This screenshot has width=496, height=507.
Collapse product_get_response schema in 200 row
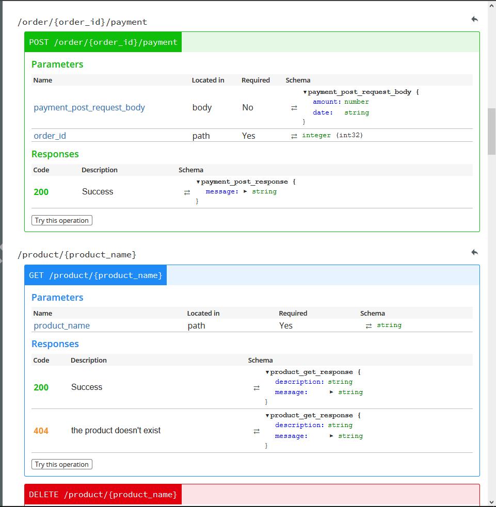tap(267, 372)
